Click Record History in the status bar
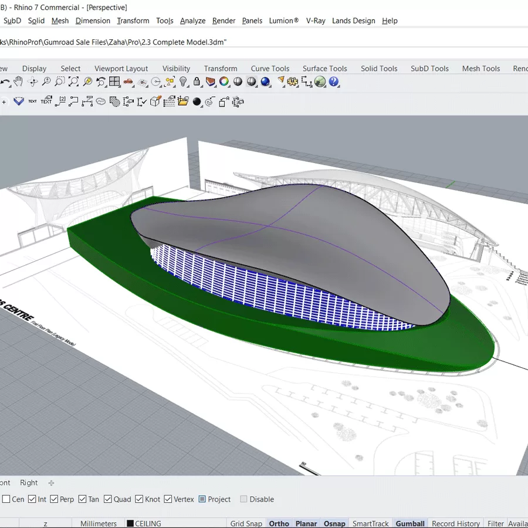The width and height of the screenshot is (528, 528). pyautogui.click(x=456, y=523)
